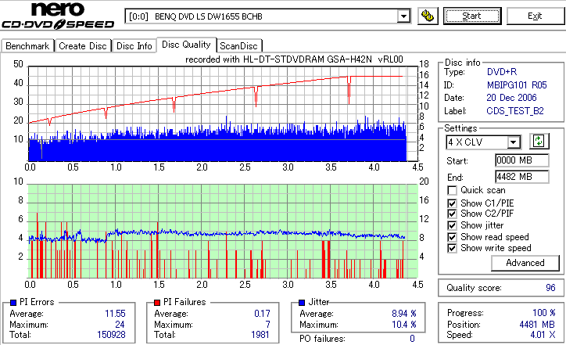This screenshot has height=345, width=566.
Task: Toggle the Show C1/PIE checkbox
Action: tap(452, 203)
